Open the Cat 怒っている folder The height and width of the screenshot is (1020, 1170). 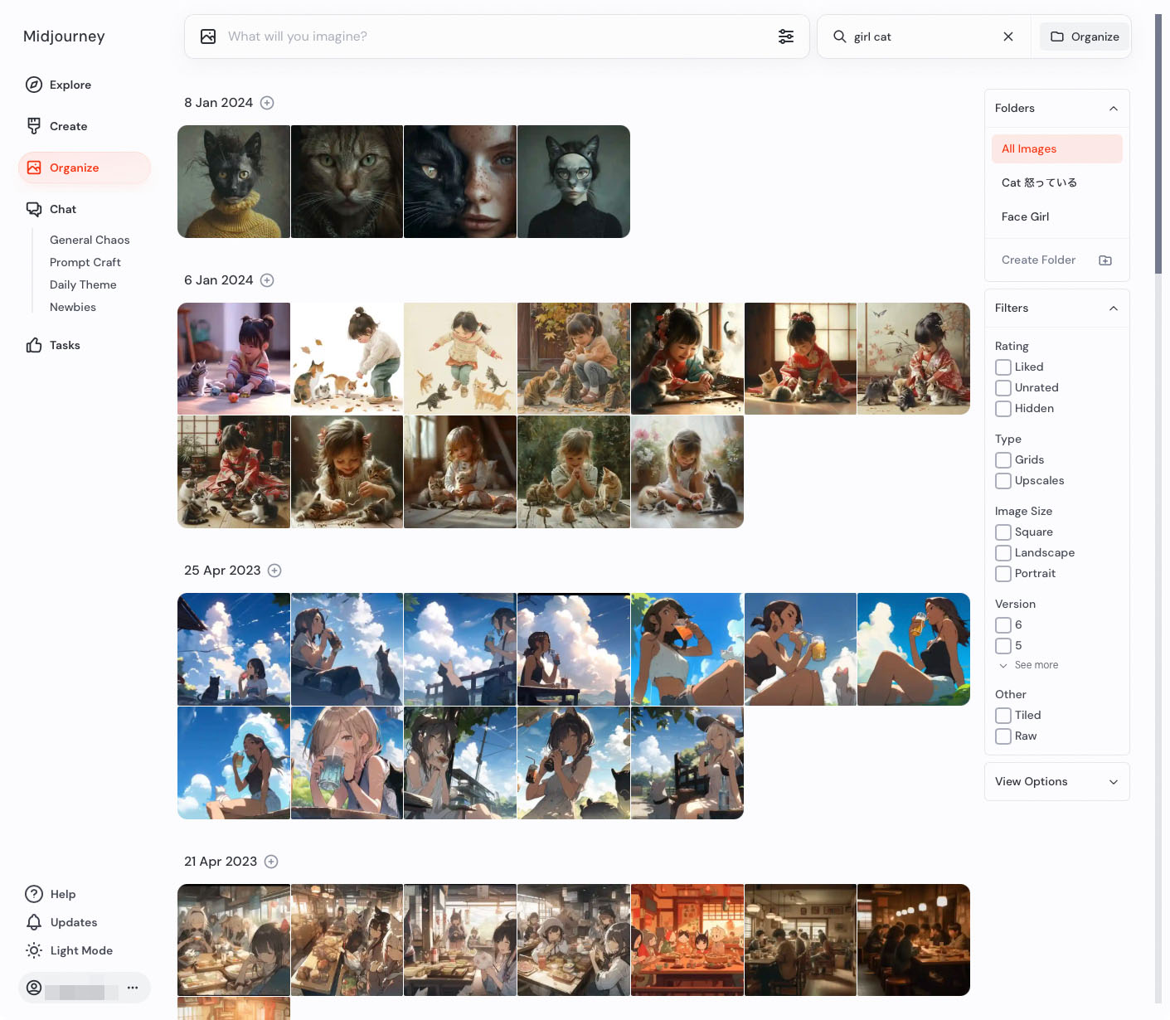1057,182
